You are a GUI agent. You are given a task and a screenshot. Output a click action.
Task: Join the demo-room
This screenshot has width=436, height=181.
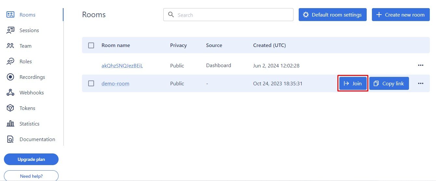pyautogui.click(x=353, y=83)
